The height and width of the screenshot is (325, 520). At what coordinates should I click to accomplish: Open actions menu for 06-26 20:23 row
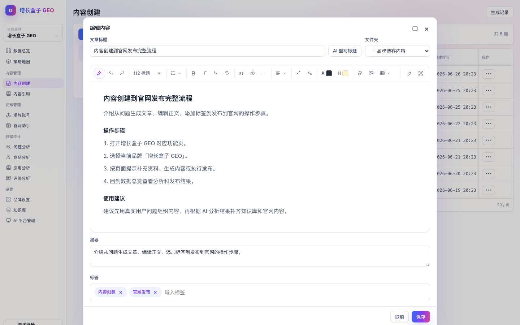(489, 74)
